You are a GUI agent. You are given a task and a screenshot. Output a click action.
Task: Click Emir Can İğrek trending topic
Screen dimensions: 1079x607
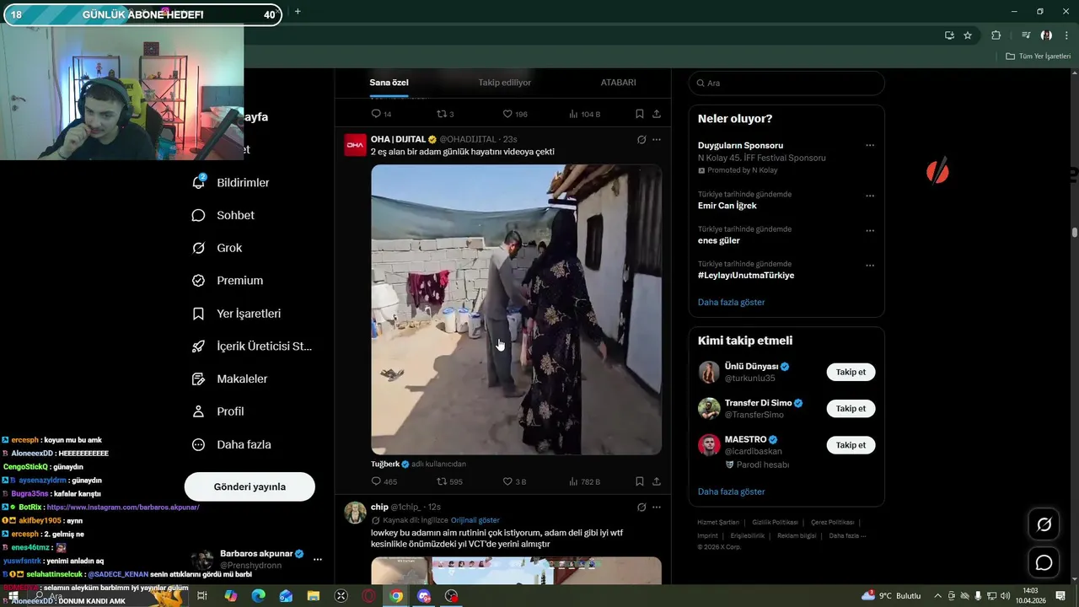pos(727,206)
